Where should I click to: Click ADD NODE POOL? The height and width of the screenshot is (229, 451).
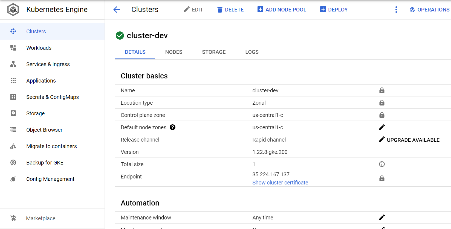click(282, 10)
